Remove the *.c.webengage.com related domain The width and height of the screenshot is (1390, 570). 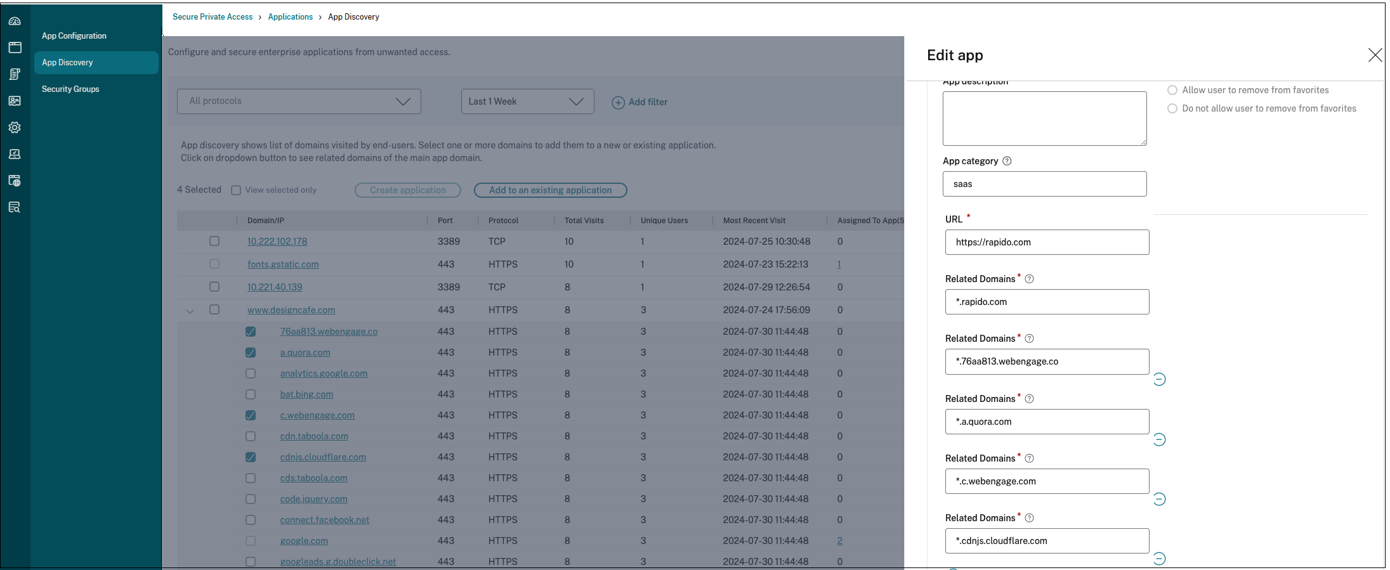pyautogui.click(x=1159, y=499)
